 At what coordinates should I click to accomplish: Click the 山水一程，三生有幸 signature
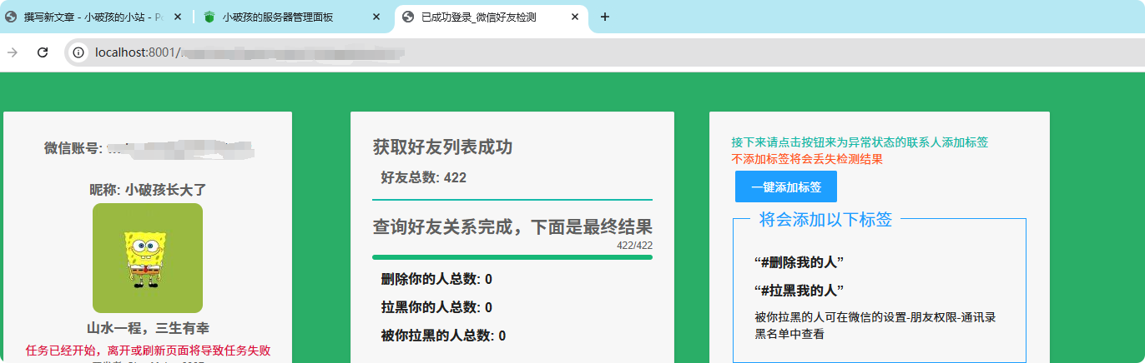pyautogui.click(x=149, y=328)
